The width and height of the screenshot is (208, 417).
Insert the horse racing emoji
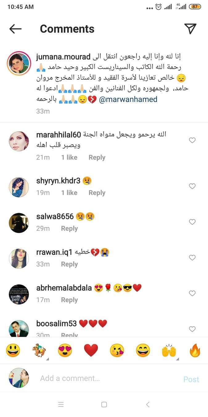pyautogui.click(x=39, y=351)
